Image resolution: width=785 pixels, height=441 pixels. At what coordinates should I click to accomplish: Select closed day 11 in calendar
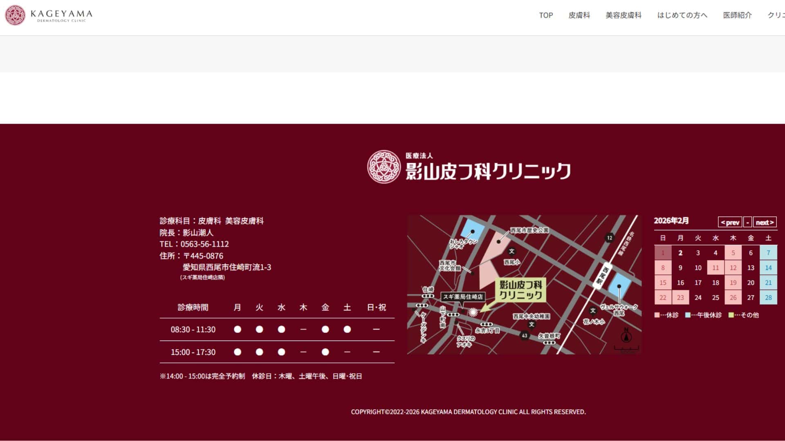click(715, 268)
